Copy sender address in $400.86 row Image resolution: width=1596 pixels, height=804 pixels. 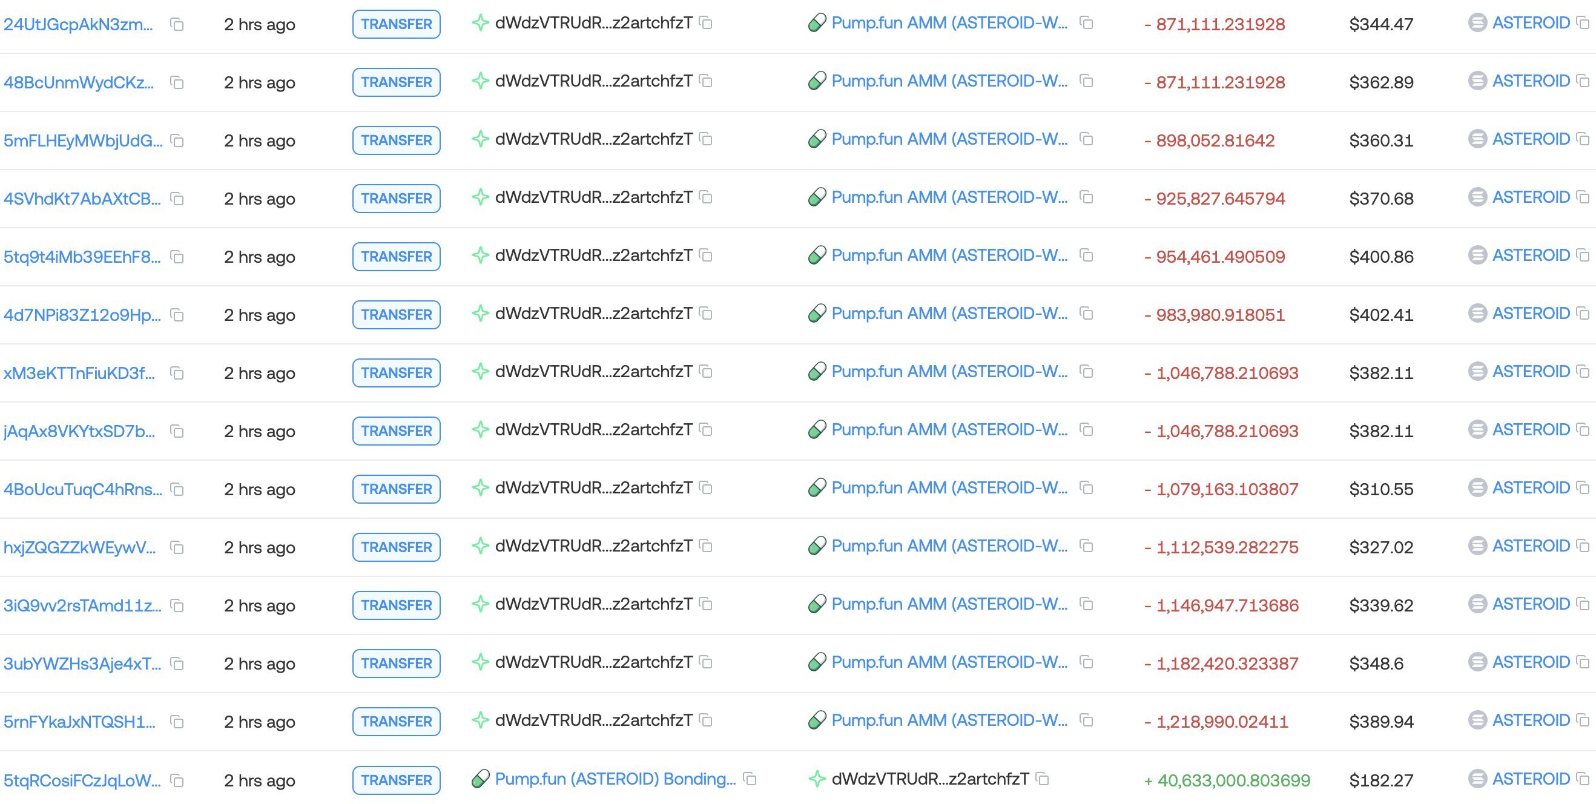pyautogui.click(x=706, y=255)
